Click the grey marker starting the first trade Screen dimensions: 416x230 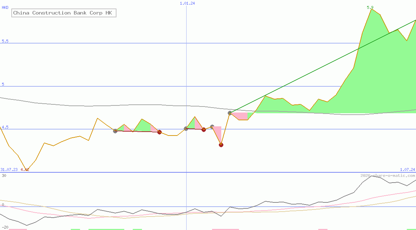click(115, 131)
